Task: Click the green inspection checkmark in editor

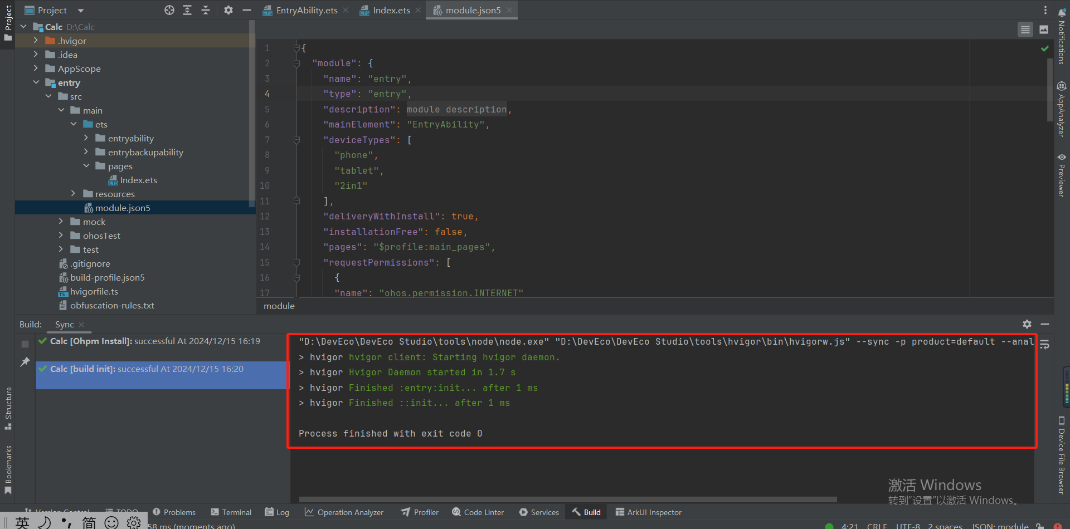Action: click(1045, 48)
